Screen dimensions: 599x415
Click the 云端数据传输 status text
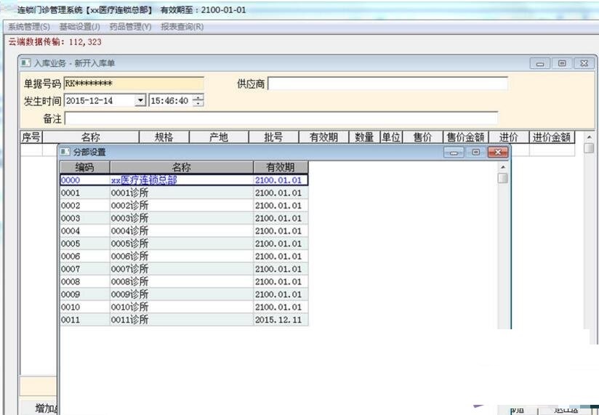click(x=55, y=42)
